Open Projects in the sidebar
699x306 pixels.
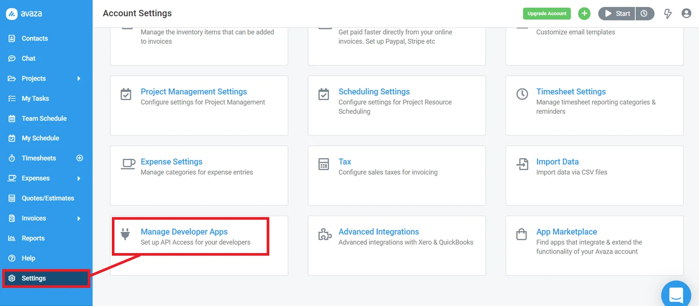(34, 78)
